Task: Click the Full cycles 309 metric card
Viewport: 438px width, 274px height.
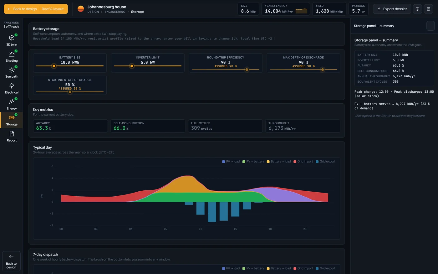Action: (225, 126)
